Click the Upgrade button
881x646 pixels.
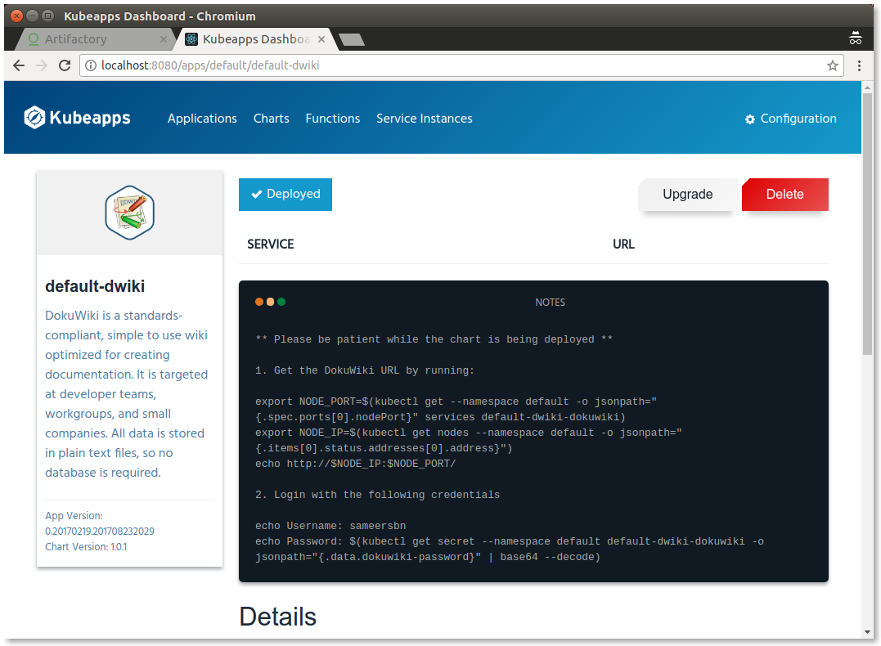coord(688,195)
